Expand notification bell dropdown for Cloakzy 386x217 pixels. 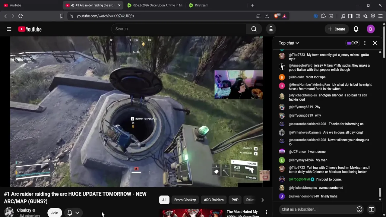click(73, 213)
